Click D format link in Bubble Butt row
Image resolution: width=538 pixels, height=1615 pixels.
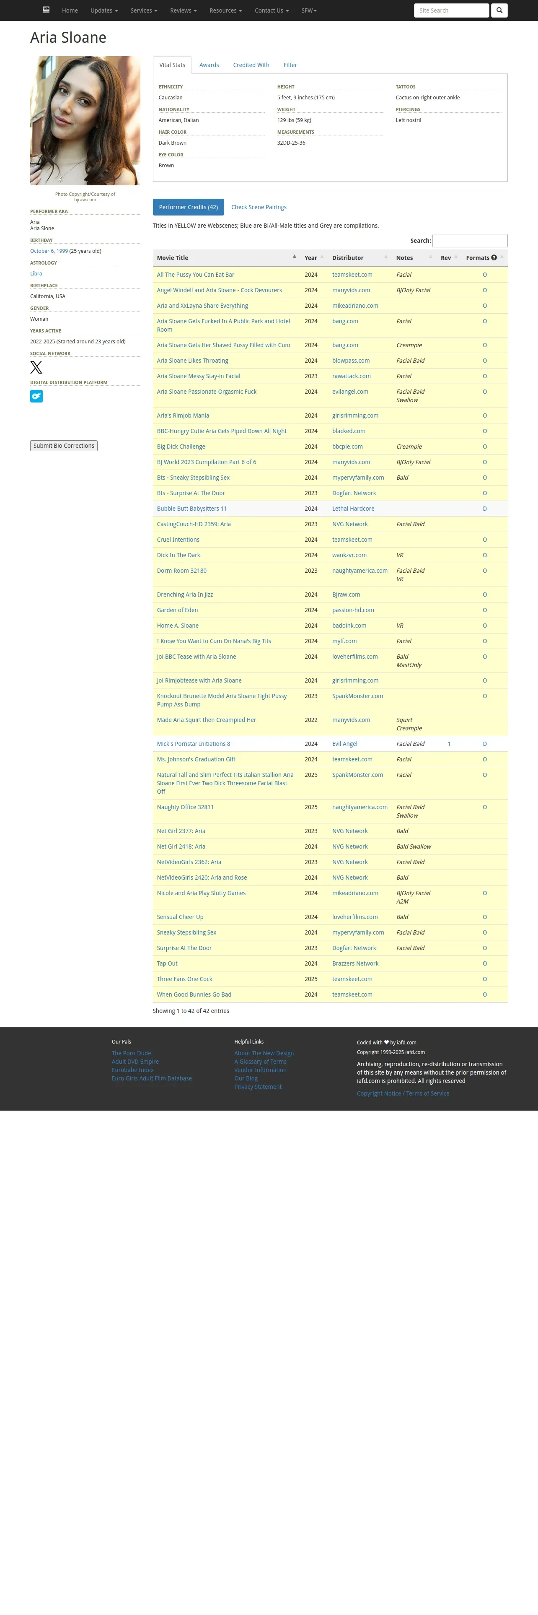(485, 509)
